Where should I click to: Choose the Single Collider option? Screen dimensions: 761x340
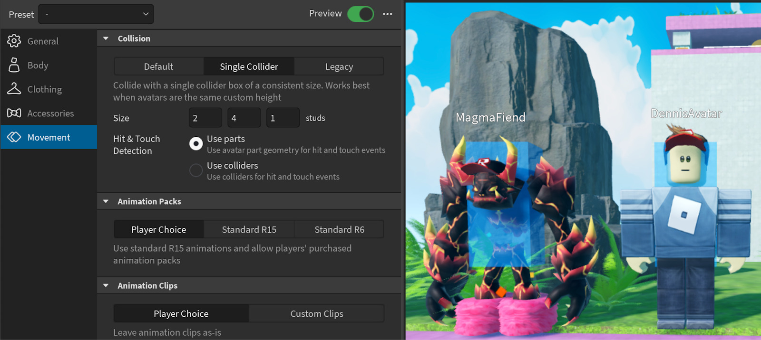click(249, 66)
